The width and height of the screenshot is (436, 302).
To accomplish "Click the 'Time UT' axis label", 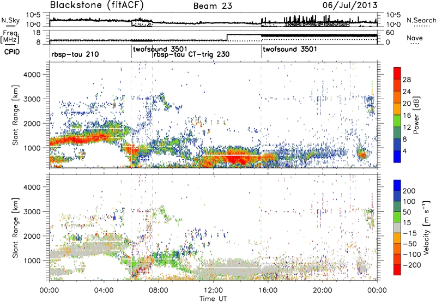I will click(x=213, y=299).
